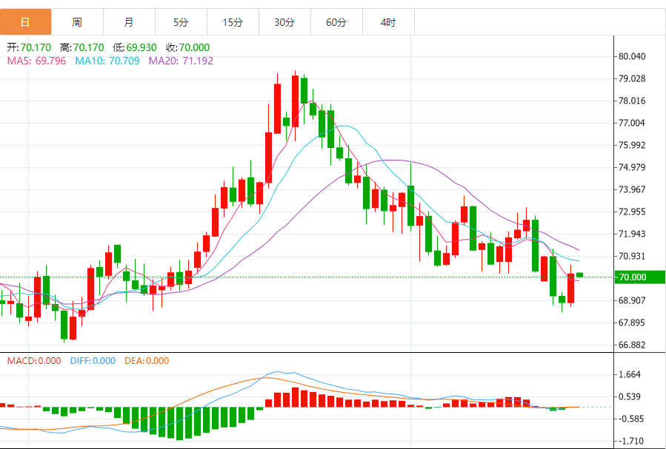The width and height of the screenshot is (666, 449).
Task: Switch to the 周 weekly tab
Action: coord(77,22)
